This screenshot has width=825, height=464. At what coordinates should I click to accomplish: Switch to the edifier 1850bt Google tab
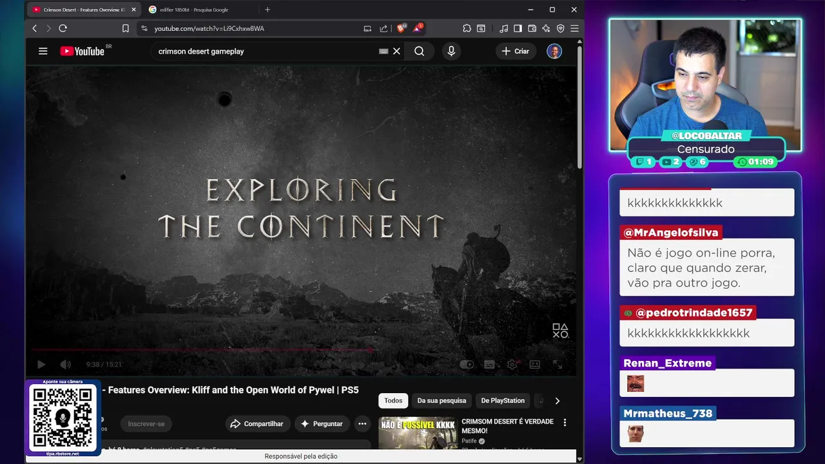click(193, 10)
